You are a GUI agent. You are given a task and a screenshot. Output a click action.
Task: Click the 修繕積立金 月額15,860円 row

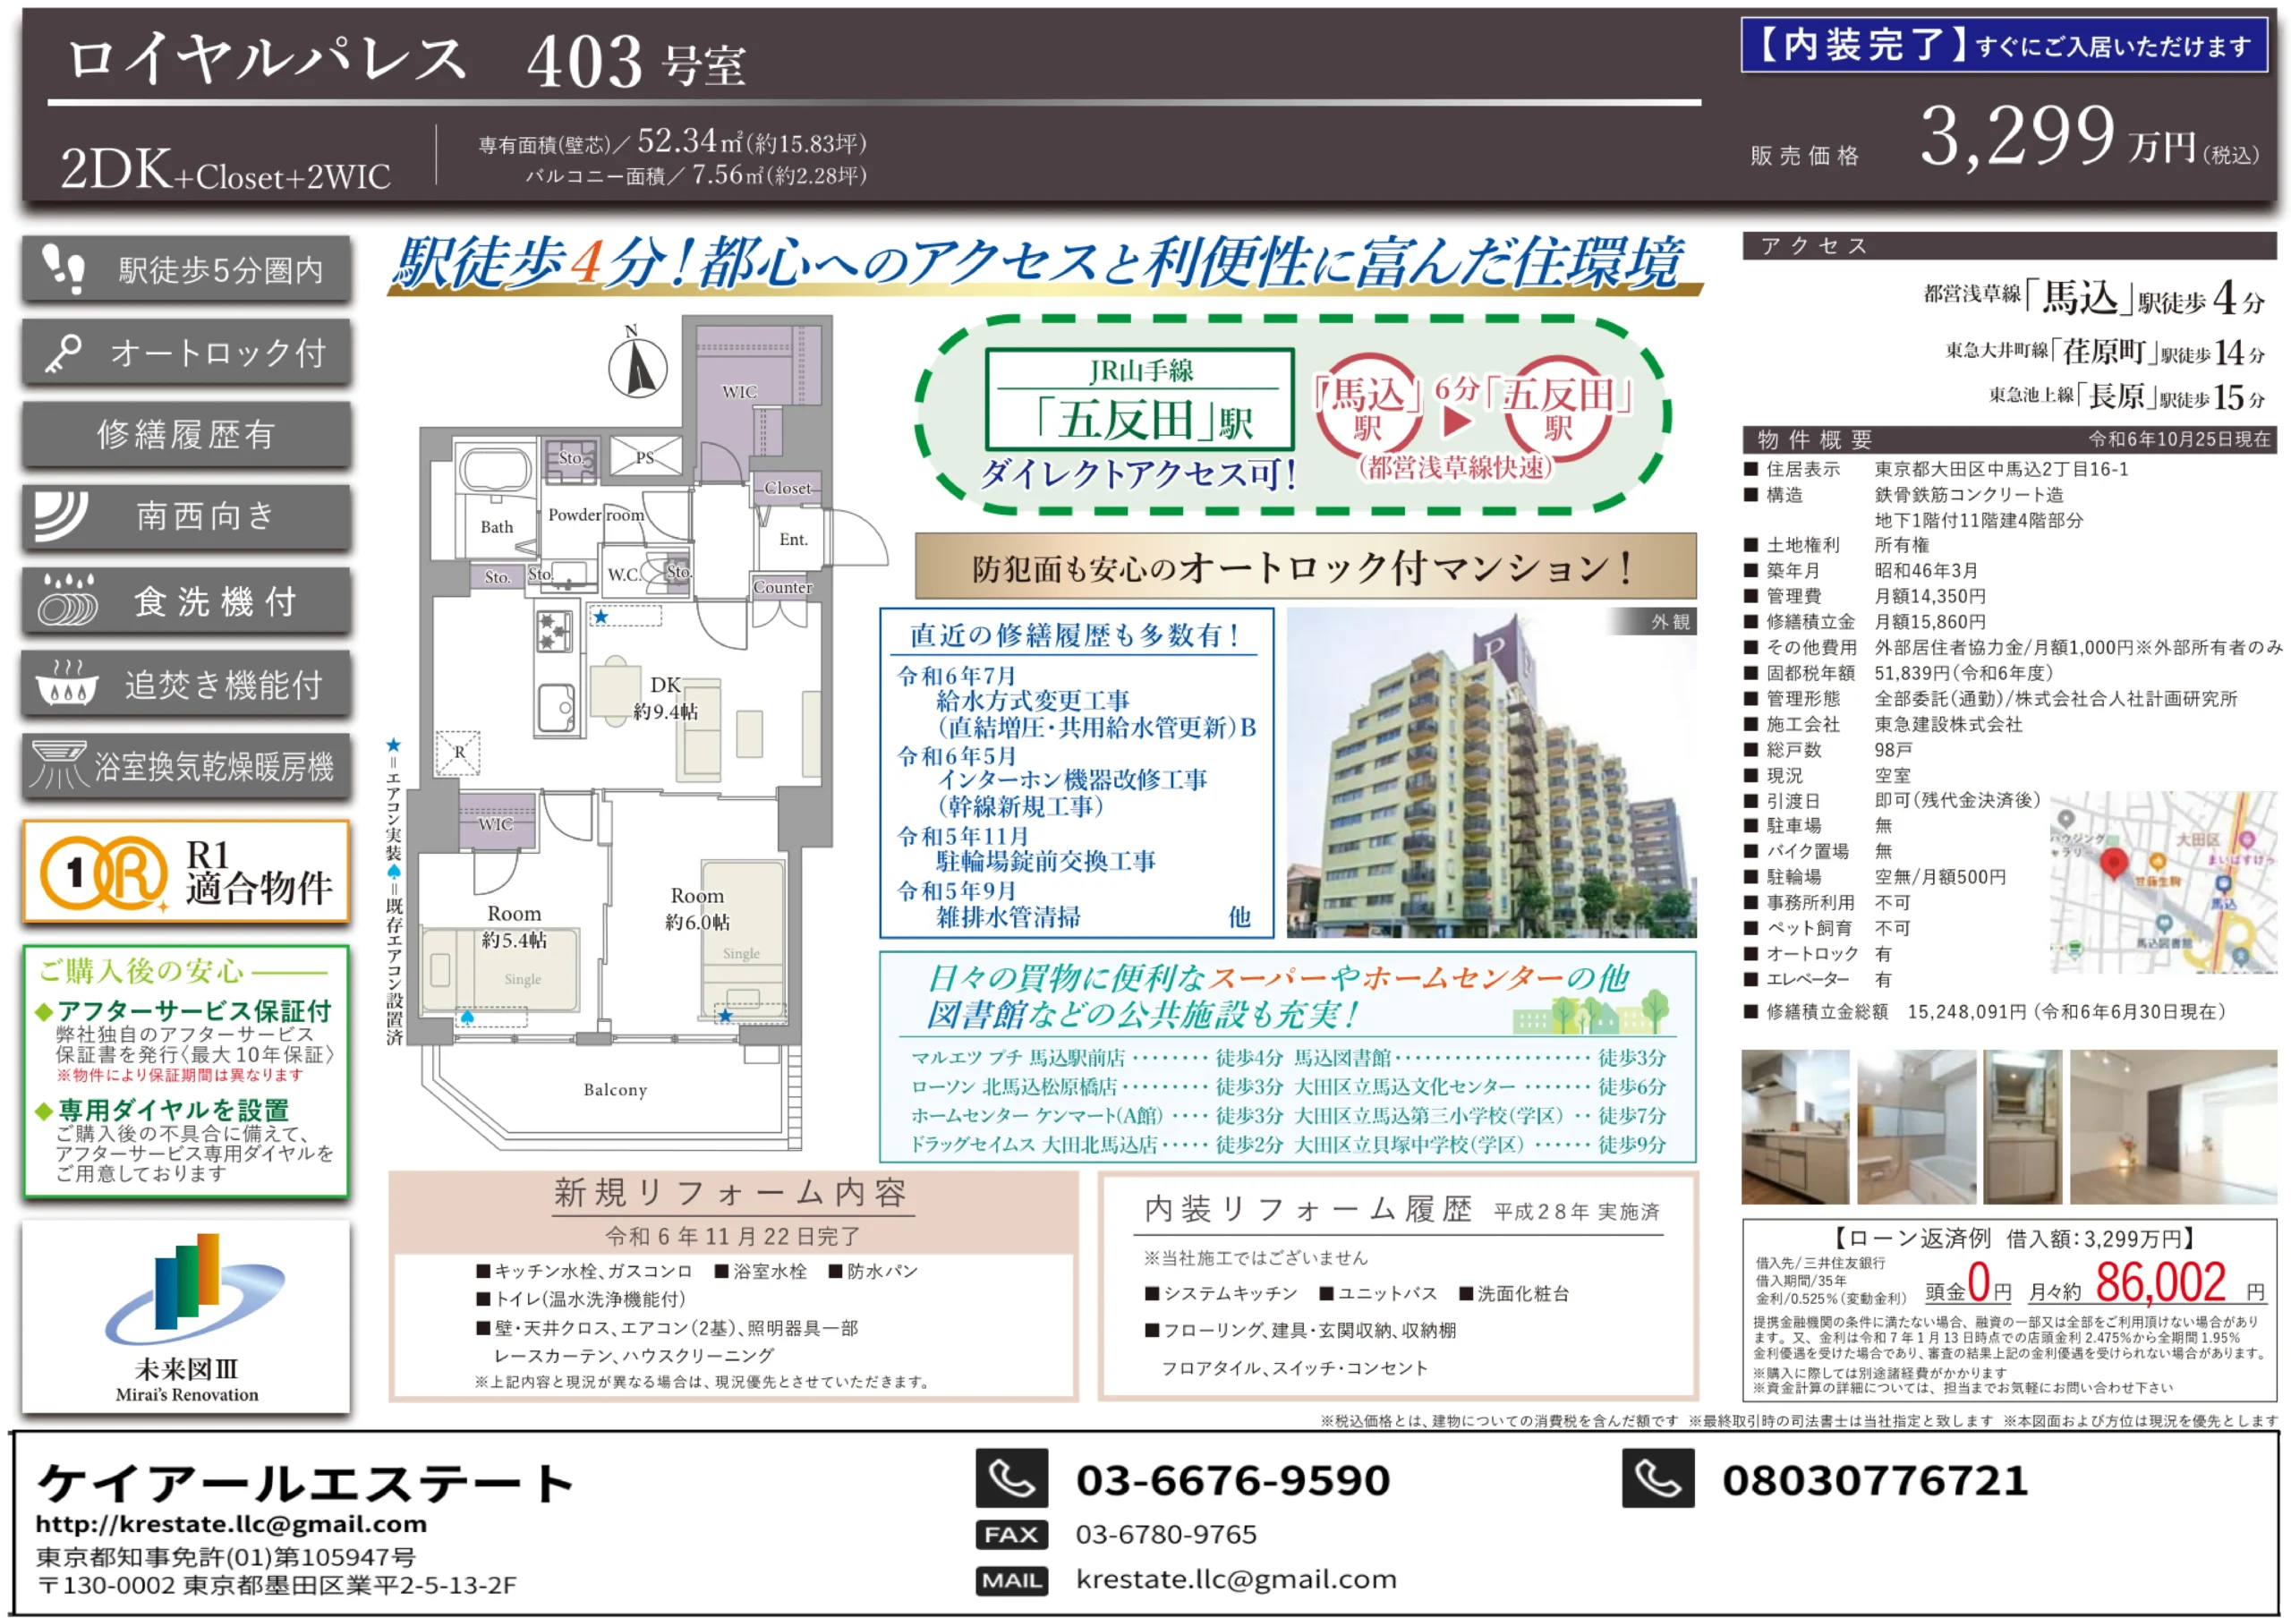(x=1865, y=621)
